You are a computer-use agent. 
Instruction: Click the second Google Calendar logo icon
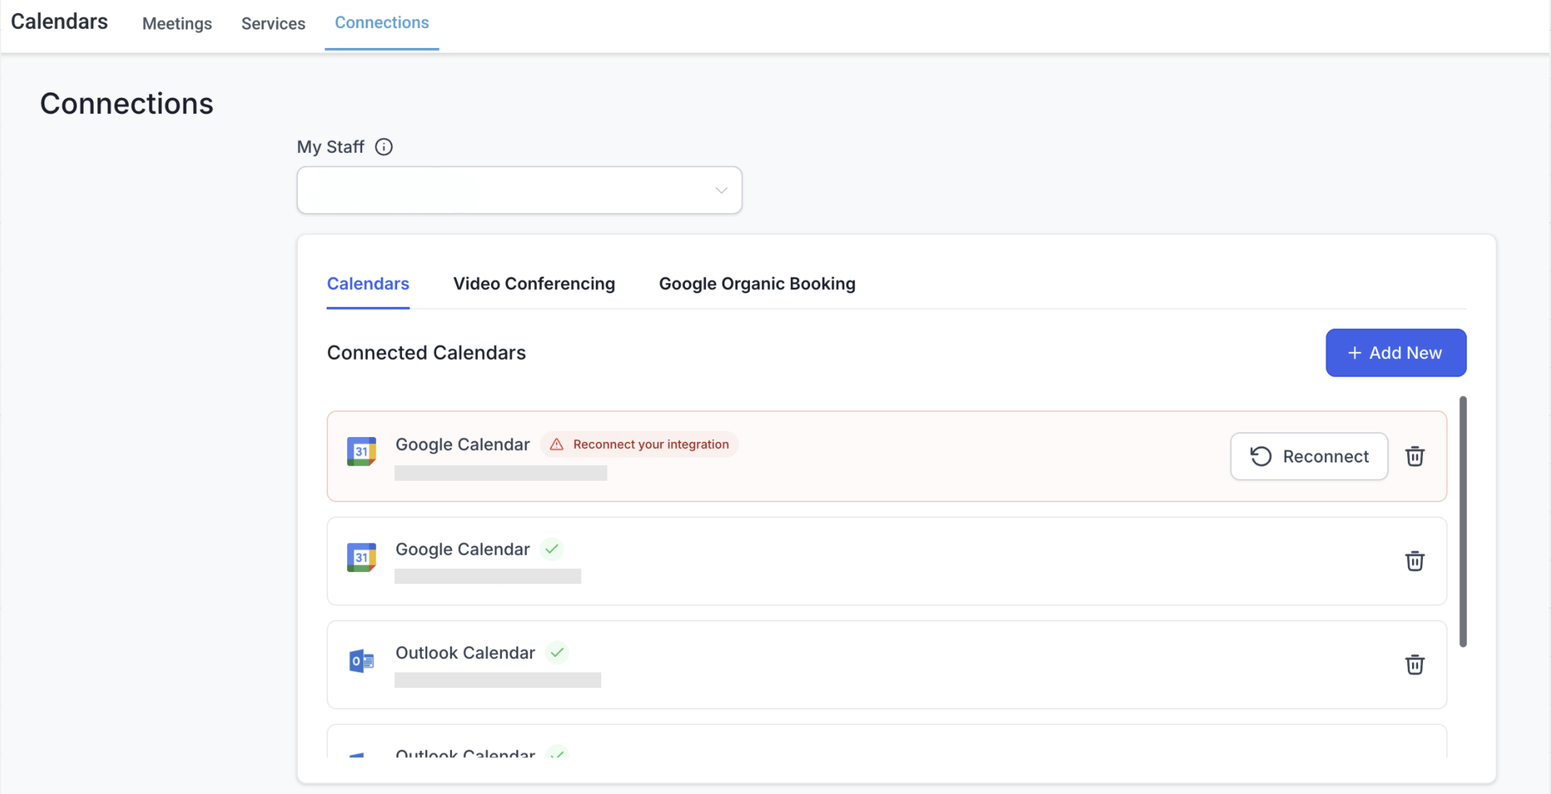(x=362, y=557)
